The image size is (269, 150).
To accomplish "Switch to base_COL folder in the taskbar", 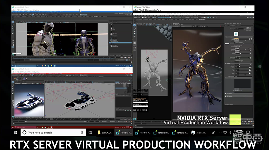I will point(104,133).
